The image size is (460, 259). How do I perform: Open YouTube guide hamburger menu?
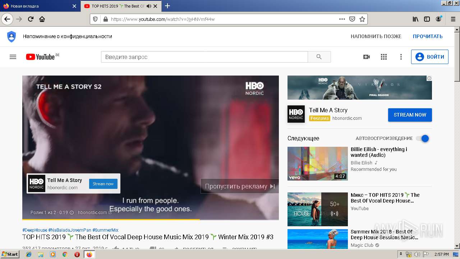click(13, 57)
